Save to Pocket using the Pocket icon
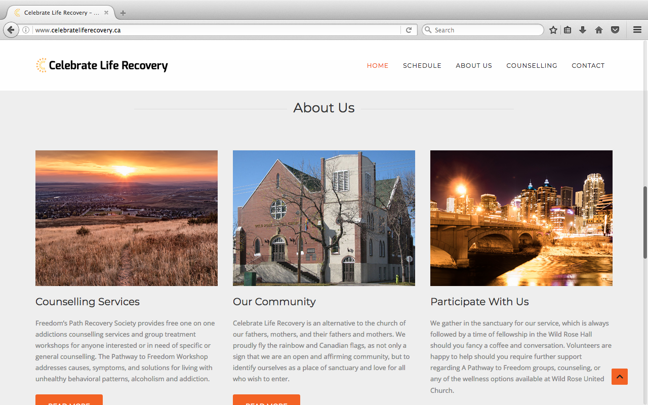This screenshot has height=405, width=648. pyautogui.click(x=615, y=30)
